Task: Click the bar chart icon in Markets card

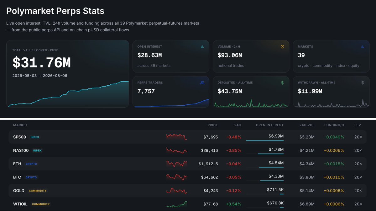Action: 363,47
